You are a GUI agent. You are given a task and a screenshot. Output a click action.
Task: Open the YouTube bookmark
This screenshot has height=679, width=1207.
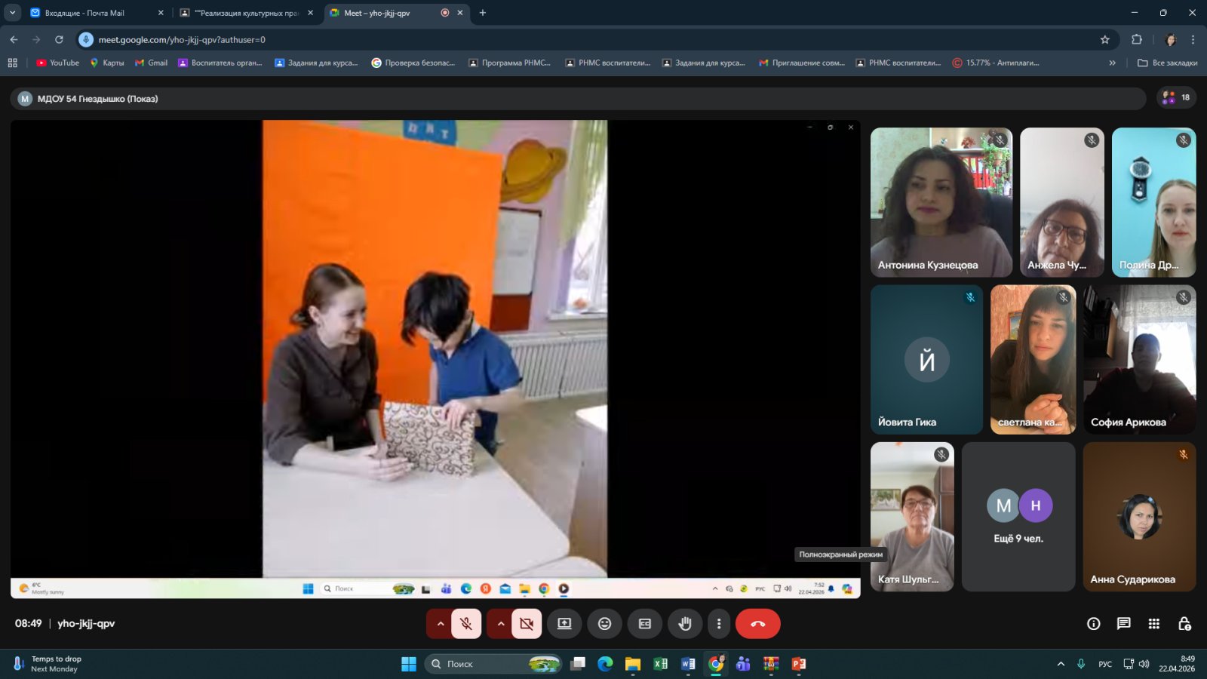tap(58, 63)
